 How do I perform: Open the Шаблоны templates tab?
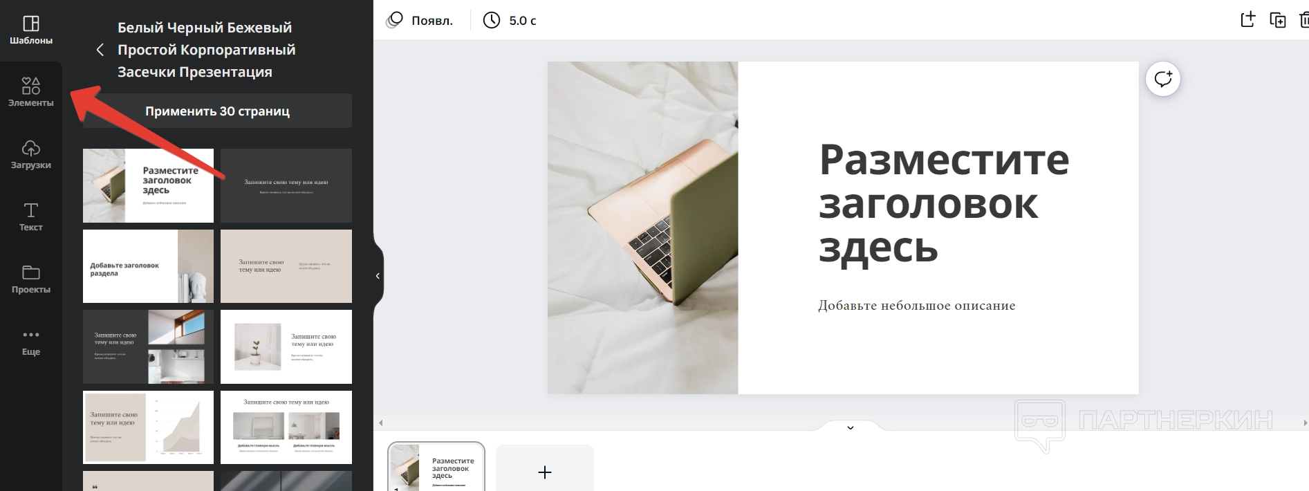30,30
